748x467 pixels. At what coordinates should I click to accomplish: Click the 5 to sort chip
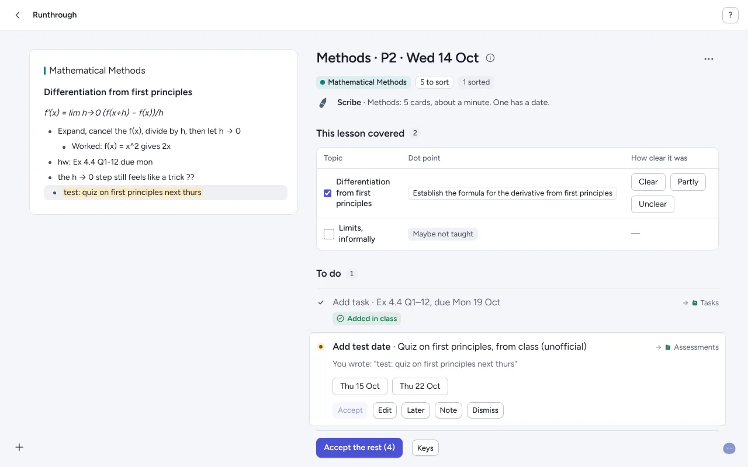(x=435, y=82)
